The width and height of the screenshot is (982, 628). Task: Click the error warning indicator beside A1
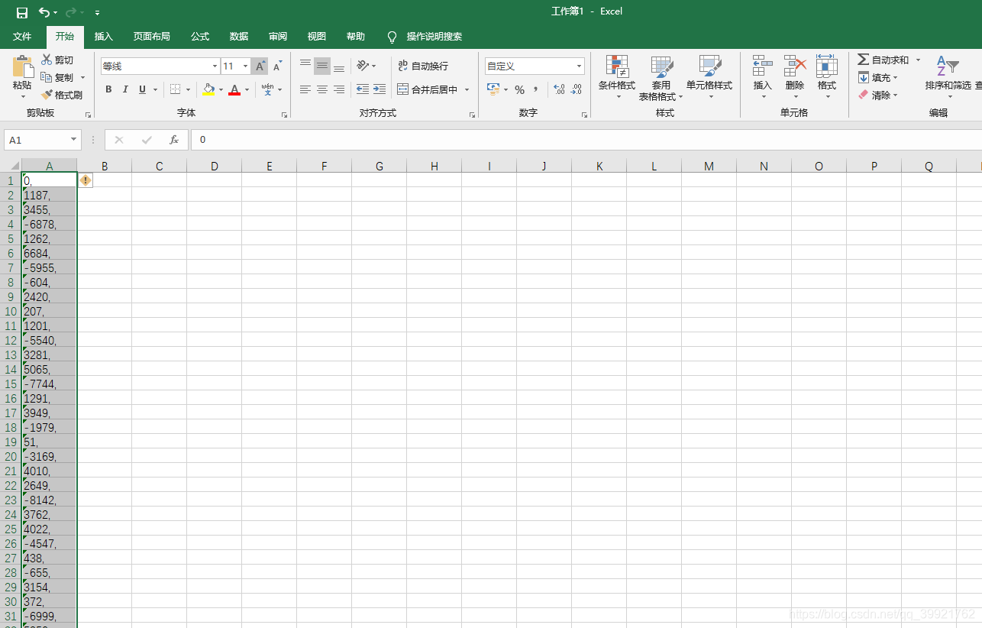[86, 180]
